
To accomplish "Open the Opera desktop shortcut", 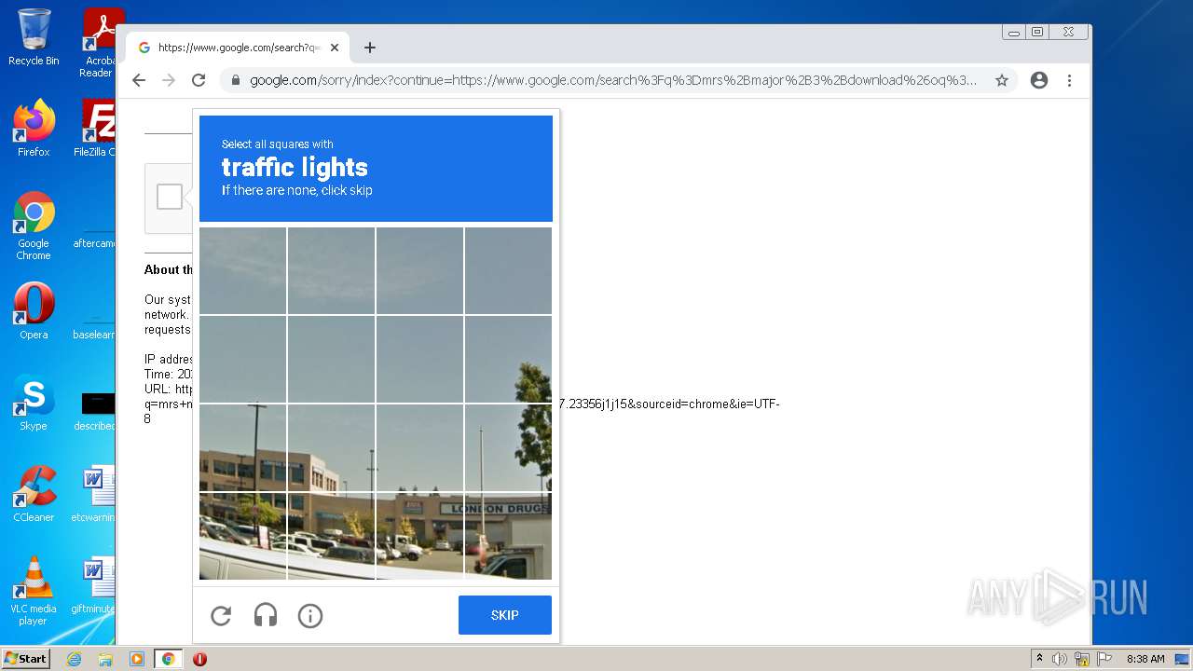I will tap(34, 310).
